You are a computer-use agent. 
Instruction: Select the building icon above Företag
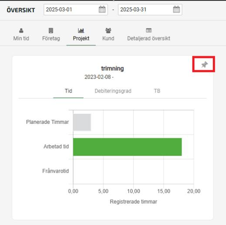click(x=51, y=31)
